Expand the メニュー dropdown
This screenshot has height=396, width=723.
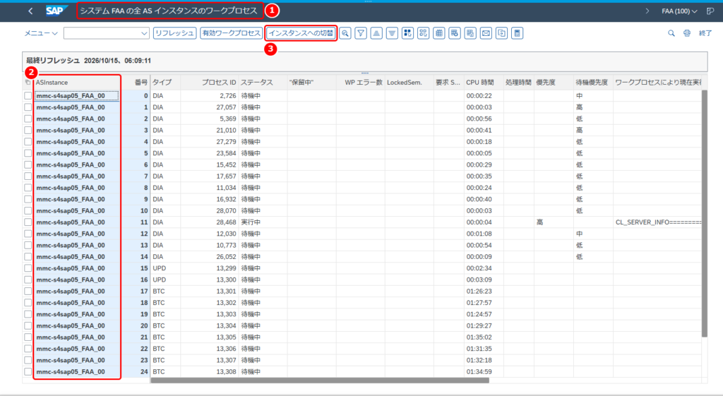41,33
